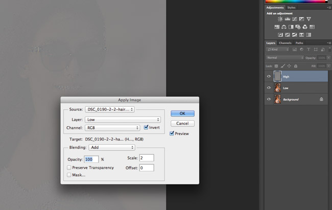Add a Vibrance adjustment
332x210 pixels.
tap(309, 19)
